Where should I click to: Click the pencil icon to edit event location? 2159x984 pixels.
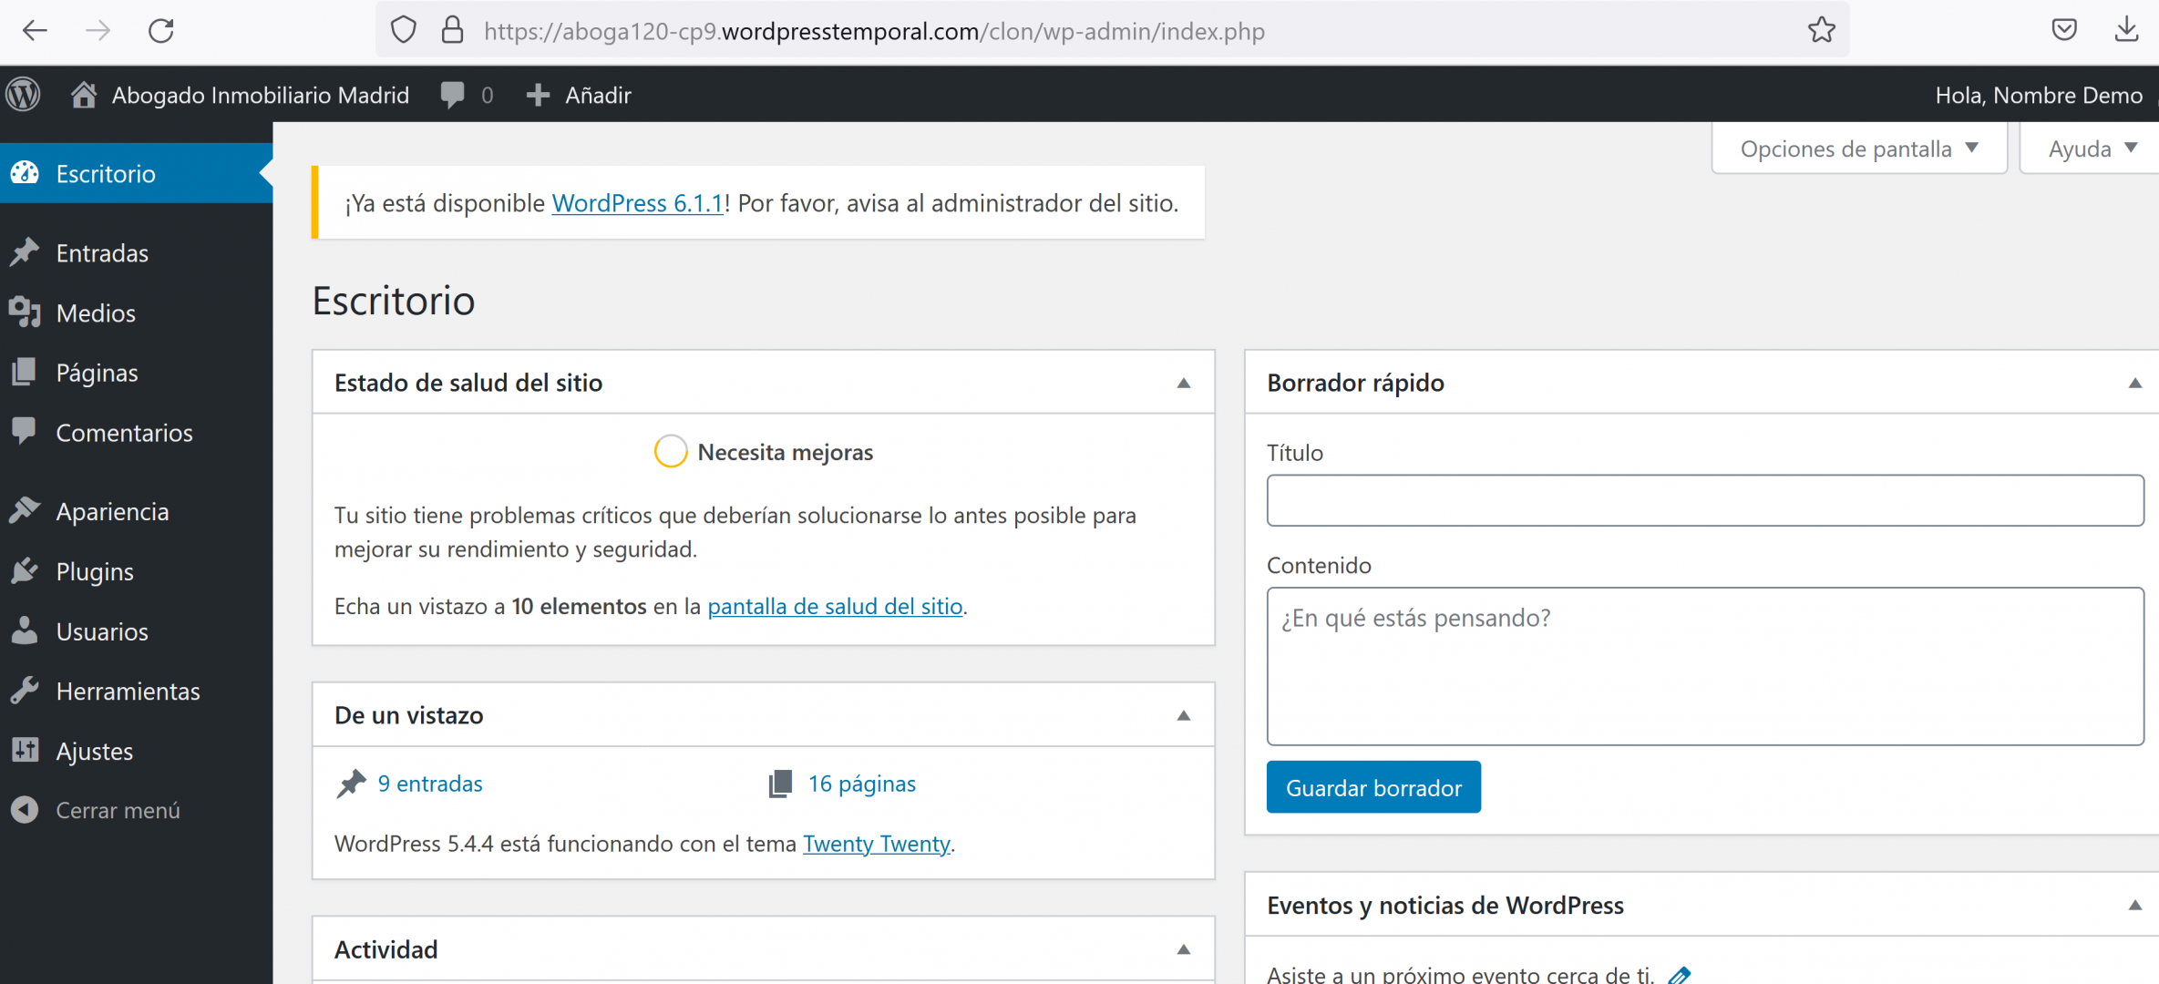pyautogui.click(x=1679, y=975)
